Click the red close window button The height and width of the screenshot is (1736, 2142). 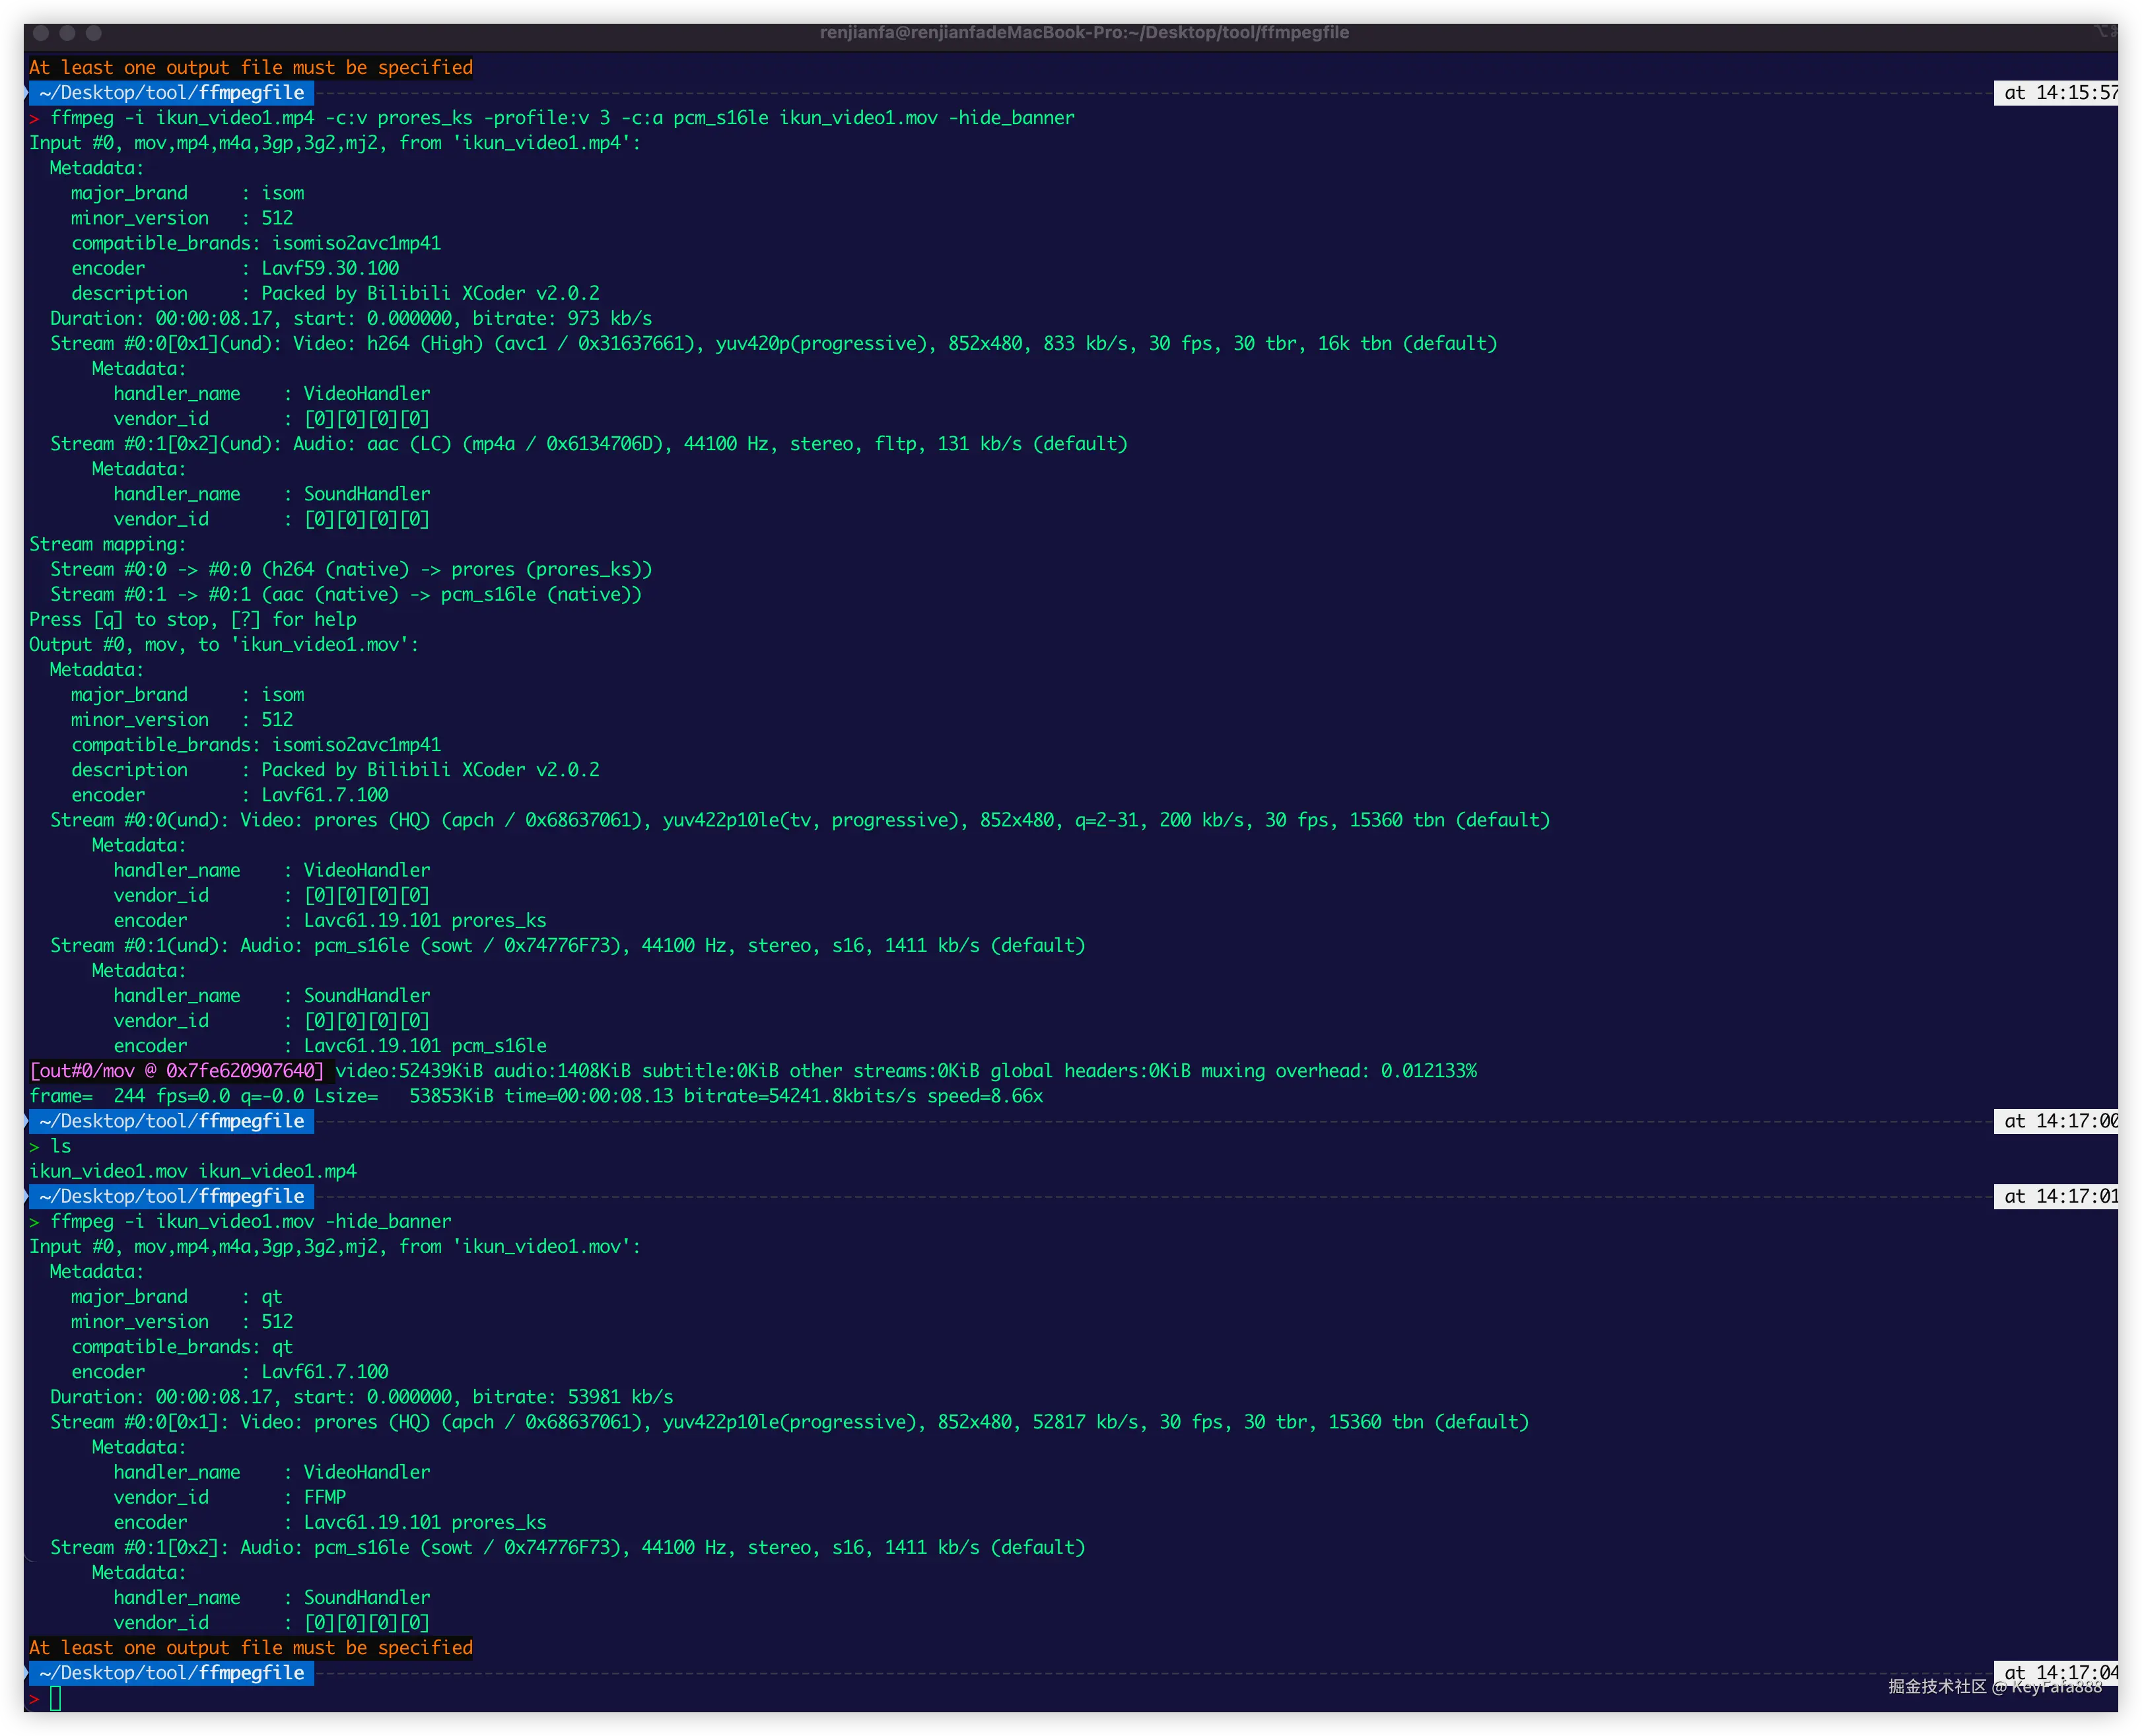41,33
